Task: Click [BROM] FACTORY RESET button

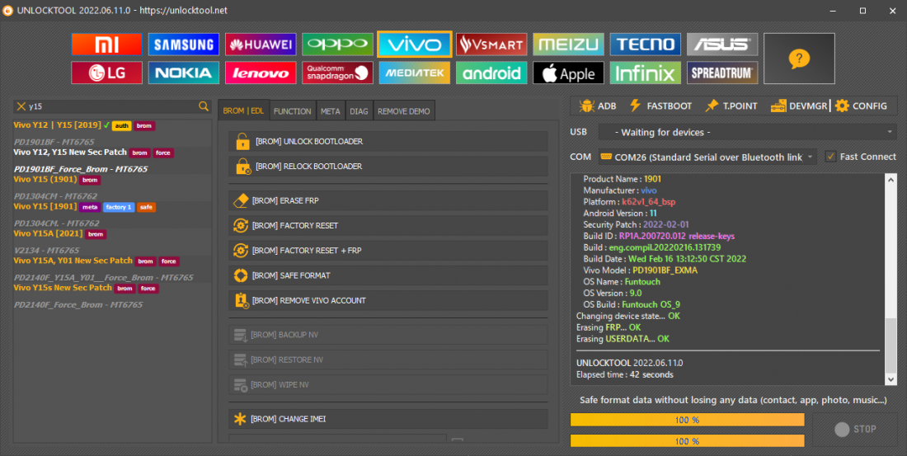Action: coord(388,225)
